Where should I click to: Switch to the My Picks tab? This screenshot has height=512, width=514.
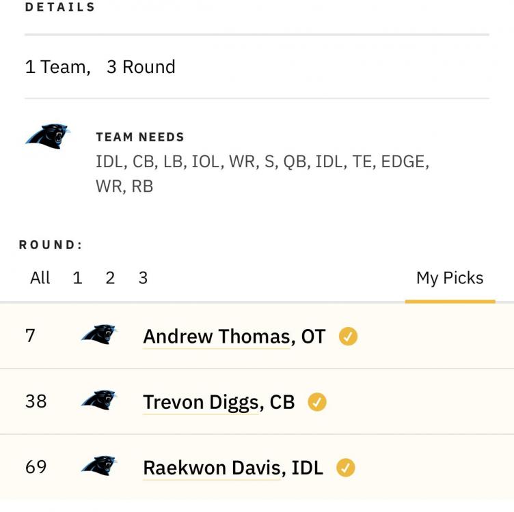tap(450, 279)
